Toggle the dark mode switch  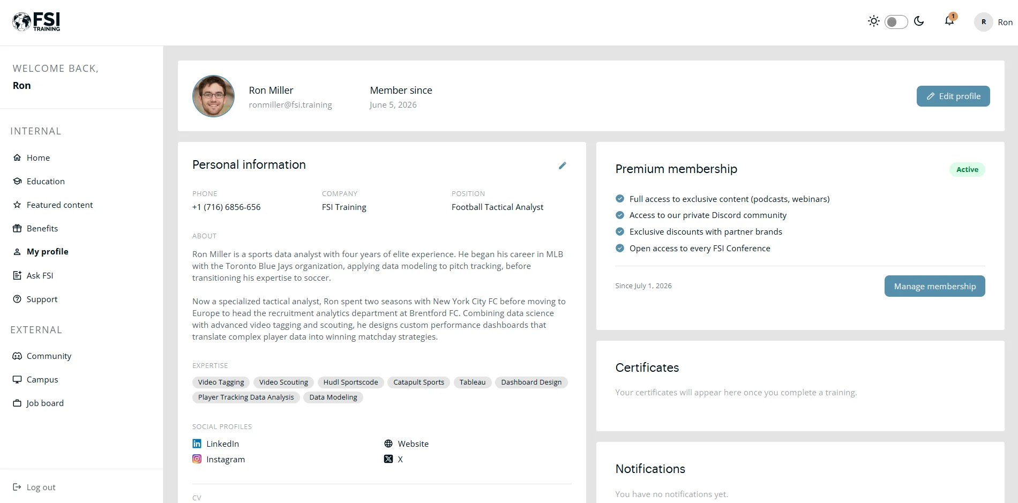896,22
